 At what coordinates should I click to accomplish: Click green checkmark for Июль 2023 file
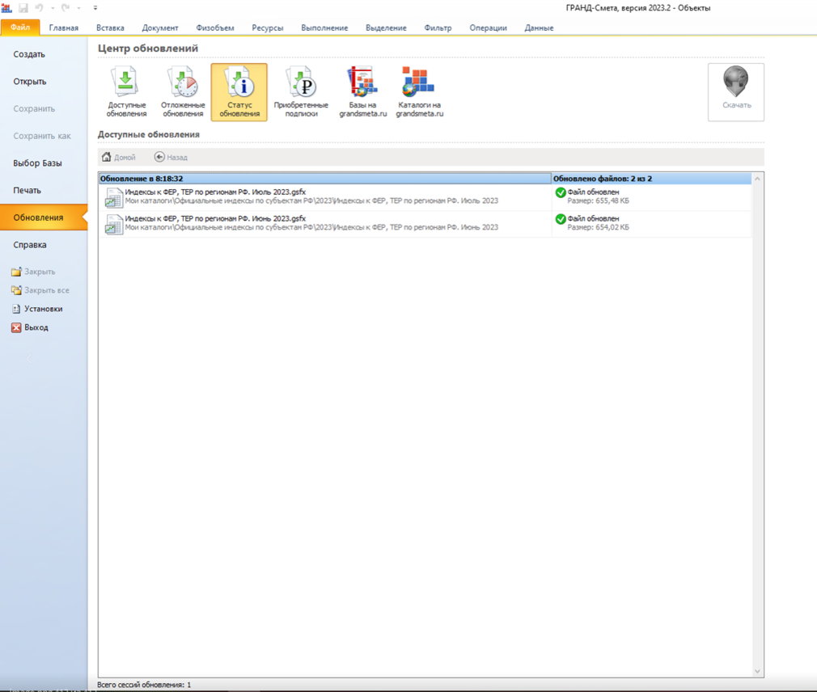pyautogui.click(x=561, y=192)
